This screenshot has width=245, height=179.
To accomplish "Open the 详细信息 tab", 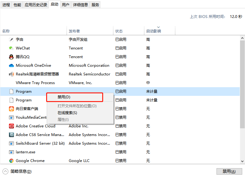I will pyautogui.click(x=81, y=5).
